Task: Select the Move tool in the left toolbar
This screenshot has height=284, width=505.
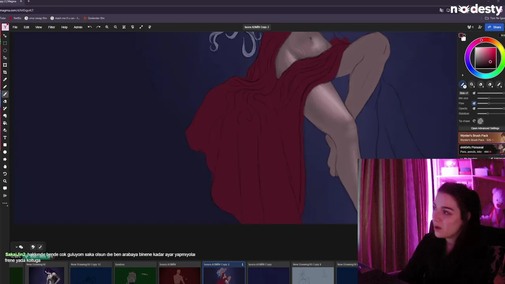Action: click(5, 36)
